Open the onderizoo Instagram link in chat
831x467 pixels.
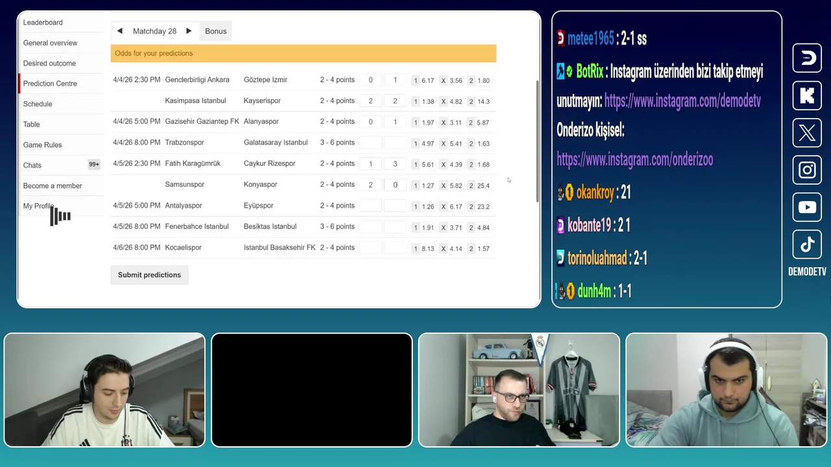coord(635,160)
